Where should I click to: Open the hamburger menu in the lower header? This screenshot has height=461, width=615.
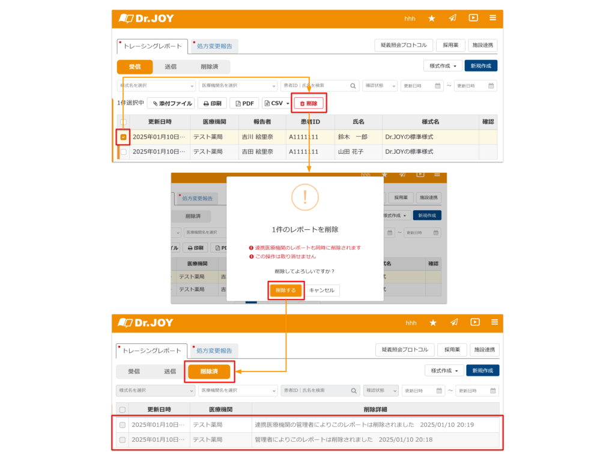point(494,322)
